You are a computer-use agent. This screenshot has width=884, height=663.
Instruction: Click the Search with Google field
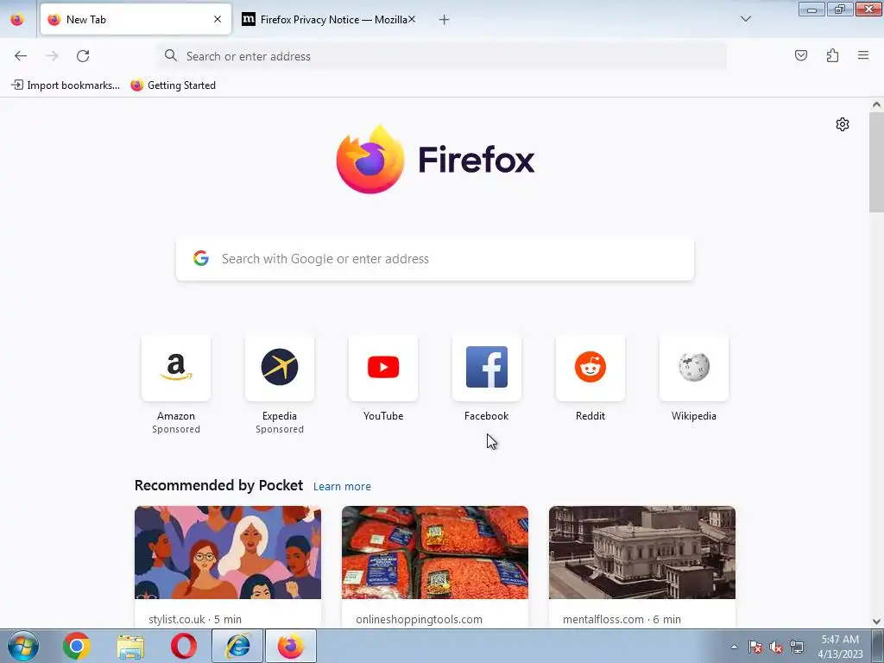(x=435, y=259)
